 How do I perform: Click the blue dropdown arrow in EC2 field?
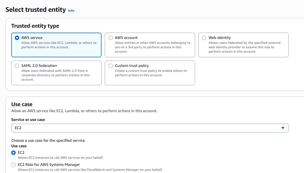pyautogui.click(x=283, y=128)
